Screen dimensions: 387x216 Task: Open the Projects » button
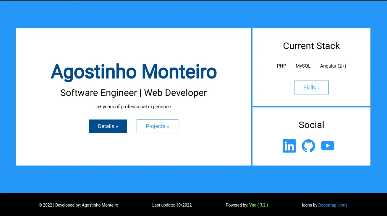[x=157, y=126]
